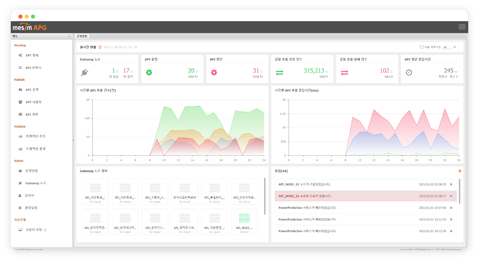Select the 한국산업인력공단 gateway node
The height and width of the screenshot is (262, 479).
click(x=185, y=192)
